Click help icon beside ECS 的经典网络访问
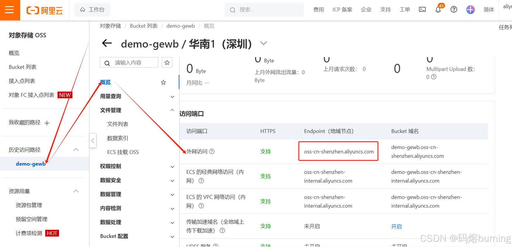This screenshot has height=247, width=512. click(201, 181)
